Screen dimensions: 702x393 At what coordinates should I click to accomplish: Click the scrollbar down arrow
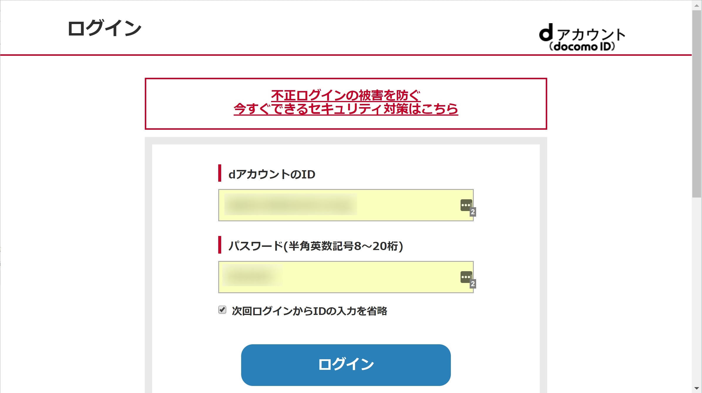(696, 388)
